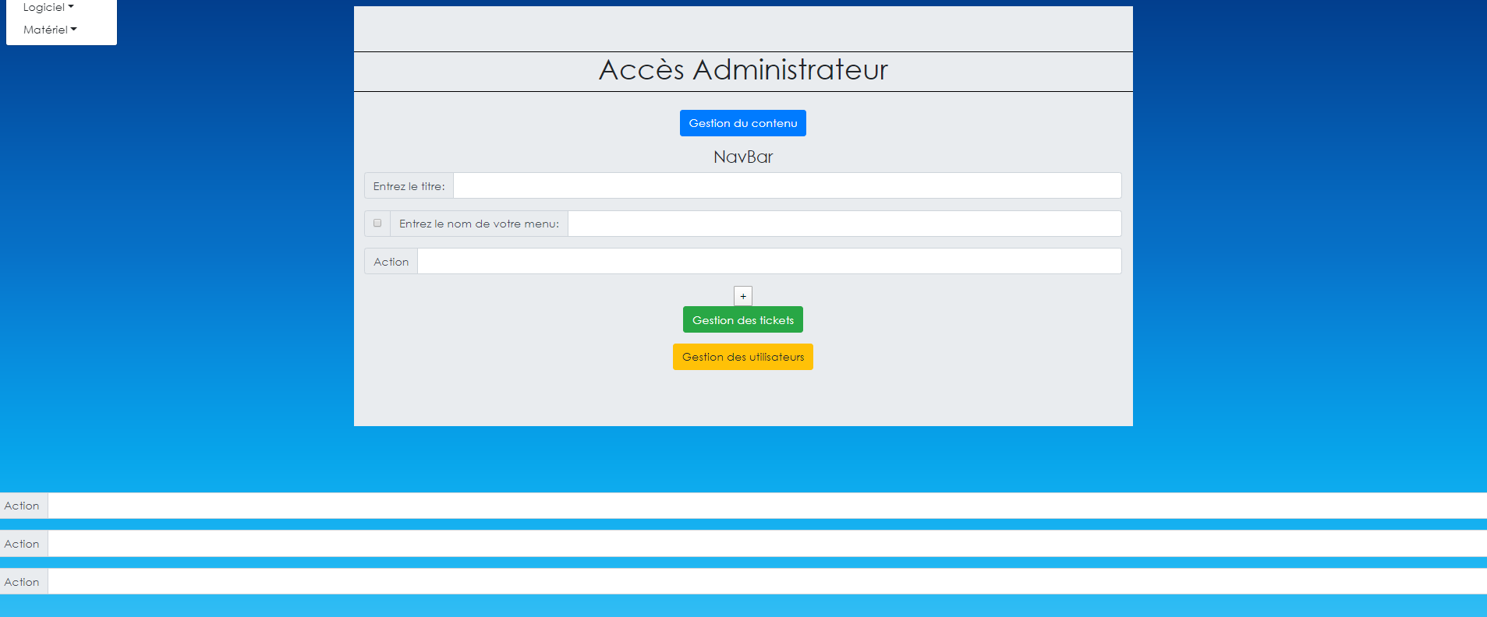Focus the middle full-width Action field at bottom
The image size is (1487, 617).
click(767, 544)
